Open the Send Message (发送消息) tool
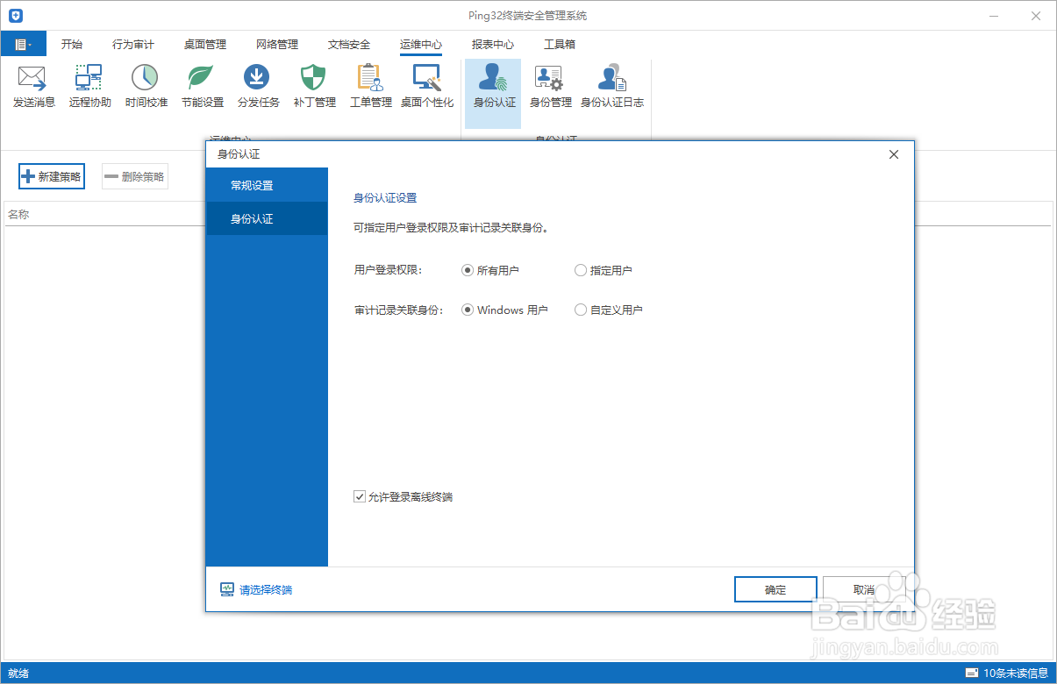Image resolution: width=1057 pixels, height=684 pixels. point(34,88)
